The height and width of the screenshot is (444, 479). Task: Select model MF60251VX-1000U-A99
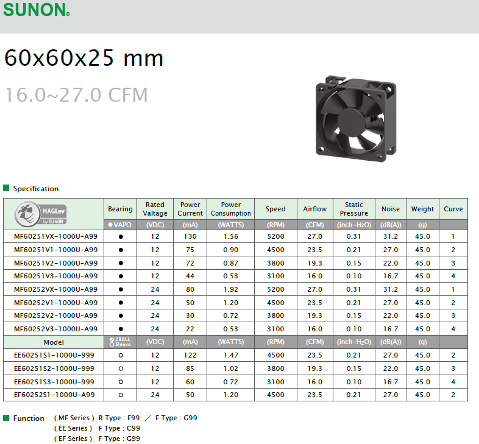56,237
